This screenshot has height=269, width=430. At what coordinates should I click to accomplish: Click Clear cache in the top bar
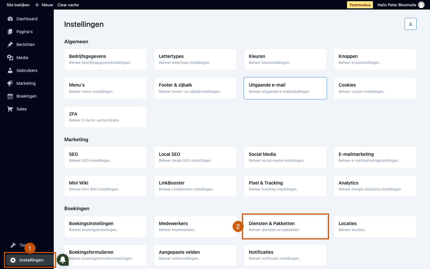point(68,5)
